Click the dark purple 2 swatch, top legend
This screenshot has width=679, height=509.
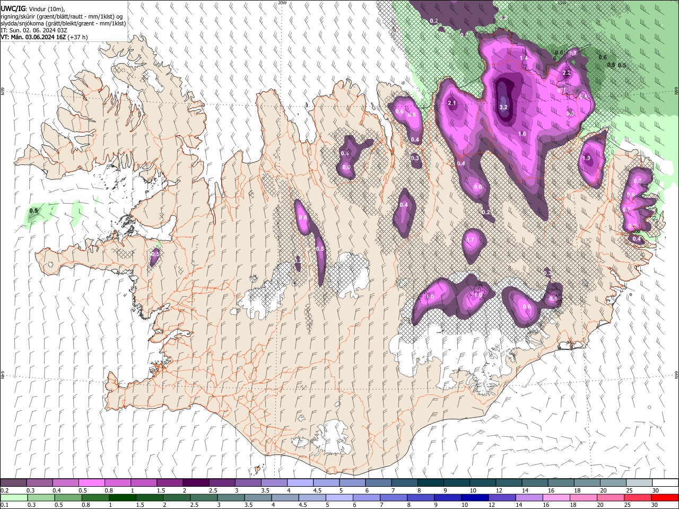coord(196,483)
